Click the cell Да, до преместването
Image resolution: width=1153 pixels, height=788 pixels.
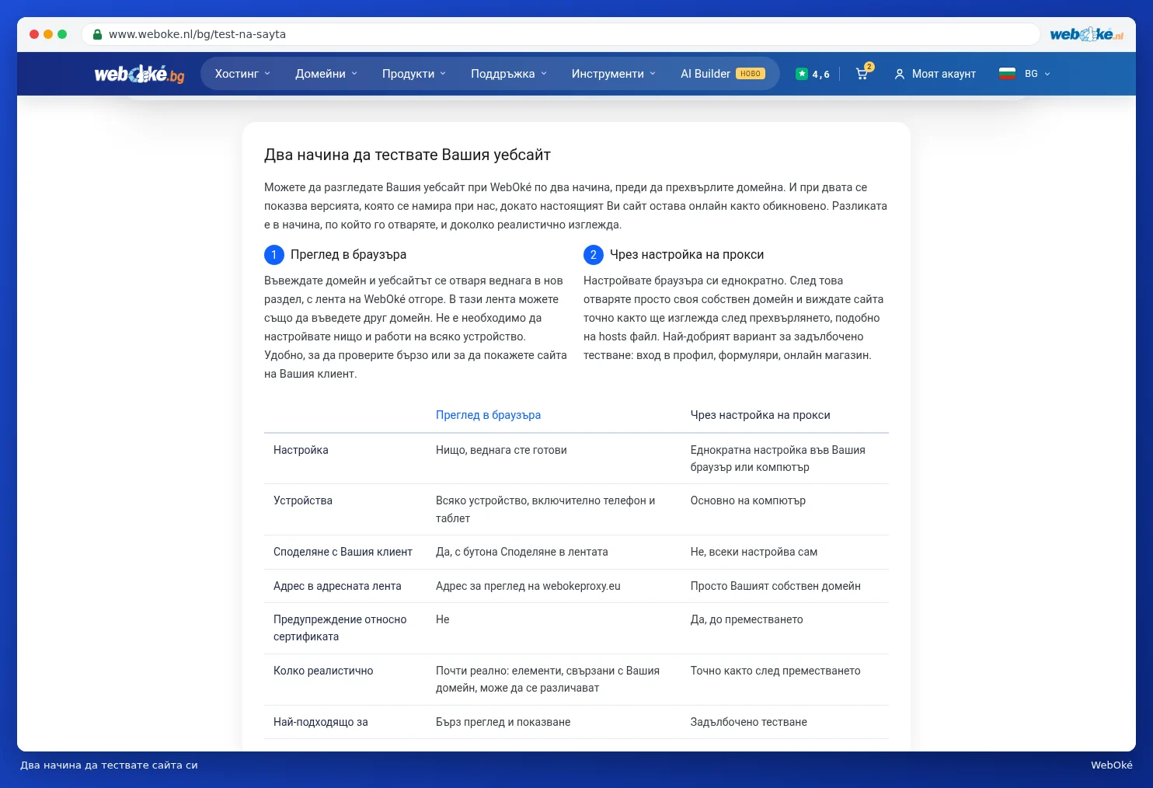coord(747,619)
